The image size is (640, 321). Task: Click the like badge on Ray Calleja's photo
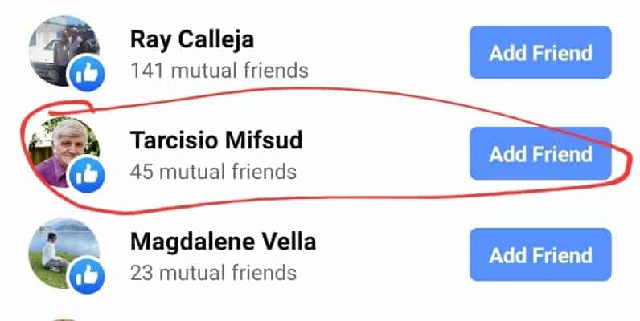86,74
